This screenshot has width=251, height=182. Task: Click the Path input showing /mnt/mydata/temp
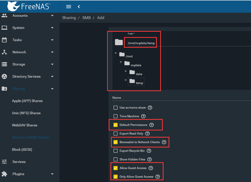pos(140,42)
